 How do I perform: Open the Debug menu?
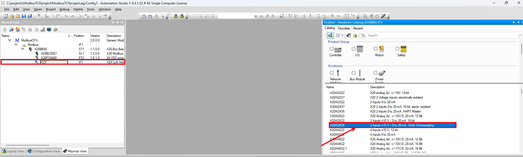click(64, 9)
